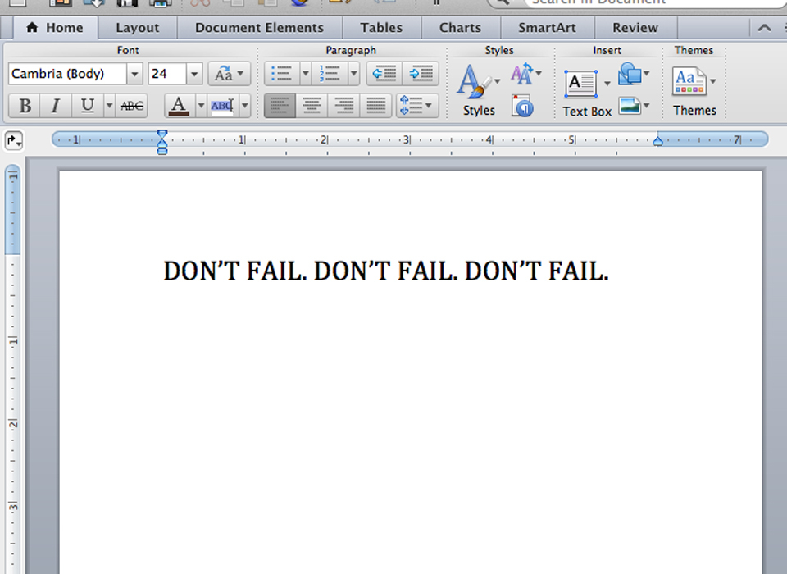Viewport: 787px width, 574px height.
Task: Switch to the Home tab
Action: click(55, 28)
